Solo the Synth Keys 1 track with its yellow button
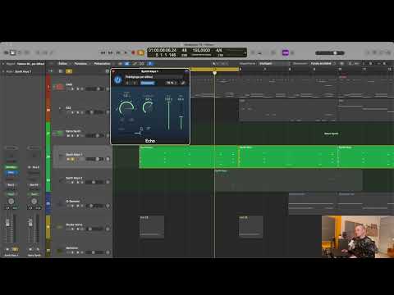The image size is (394, 295). coord(73,159)
